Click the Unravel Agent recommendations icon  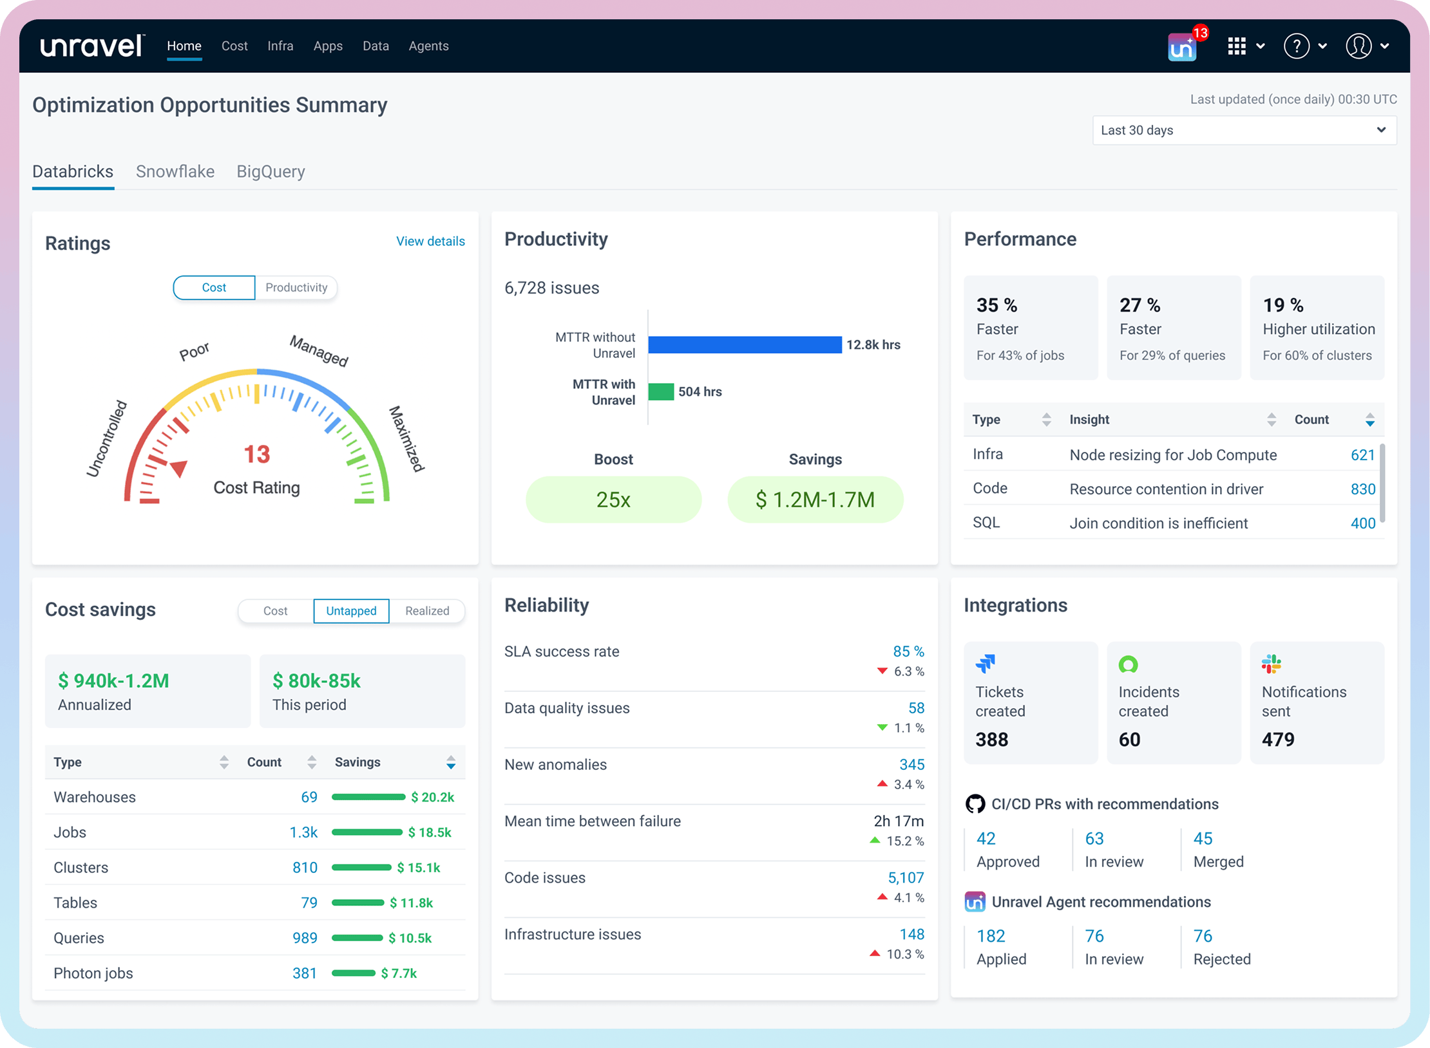coord(975,901)
